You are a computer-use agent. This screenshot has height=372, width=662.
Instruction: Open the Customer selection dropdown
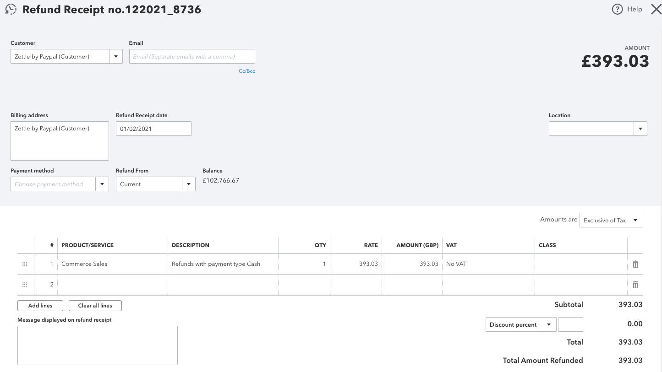point(116,56)
